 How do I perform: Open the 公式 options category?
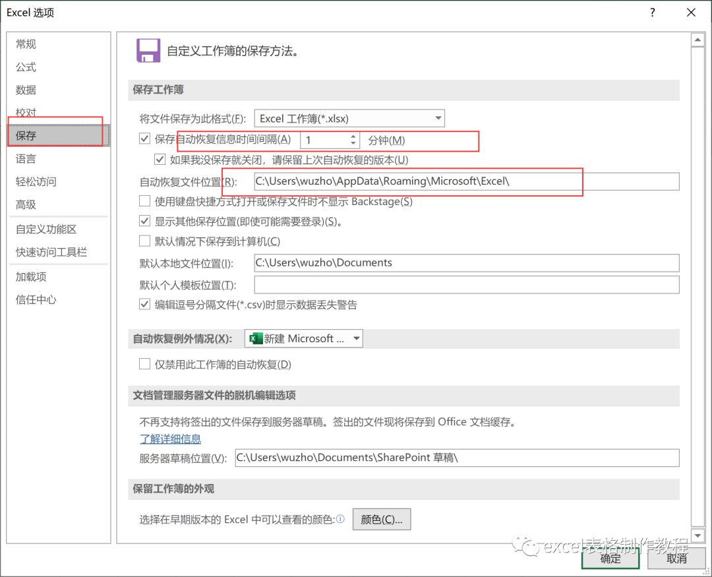(26, 67)
